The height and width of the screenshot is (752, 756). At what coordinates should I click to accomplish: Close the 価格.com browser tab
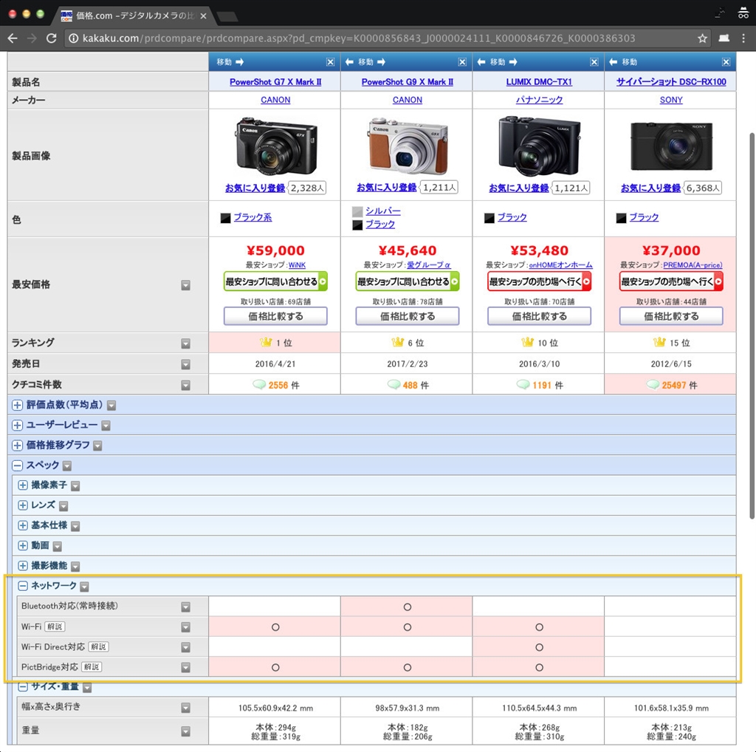coord(204,16)
